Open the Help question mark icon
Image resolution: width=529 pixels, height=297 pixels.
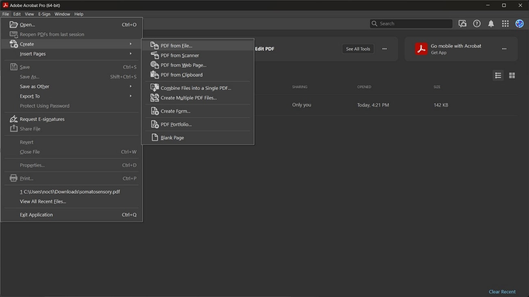(x=477, y=24)
